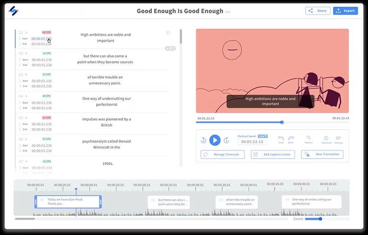The width and height of the screenshot is (368, 235).
Task: Open the magnifier search icon
Action: point(309,138)
